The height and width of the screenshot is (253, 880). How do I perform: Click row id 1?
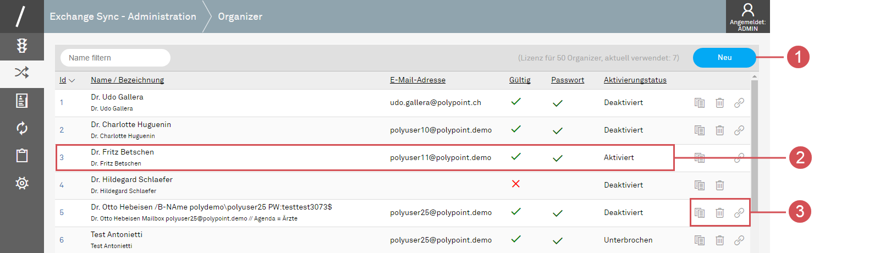62,103
